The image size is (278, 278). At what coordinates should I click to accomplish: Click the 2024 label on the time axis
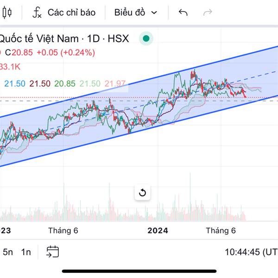[x=158, y=231]
